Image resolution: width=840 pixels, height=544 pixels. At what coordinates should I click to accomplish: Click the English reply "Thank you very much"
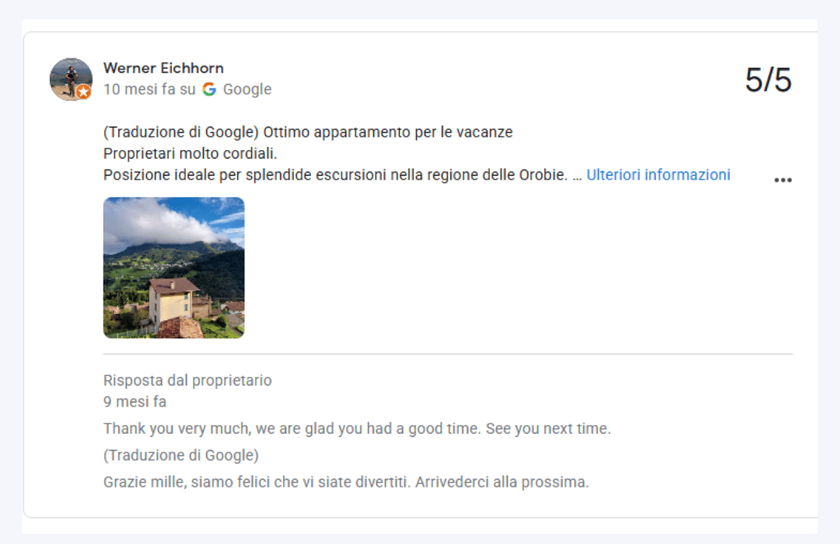(356, 429)
